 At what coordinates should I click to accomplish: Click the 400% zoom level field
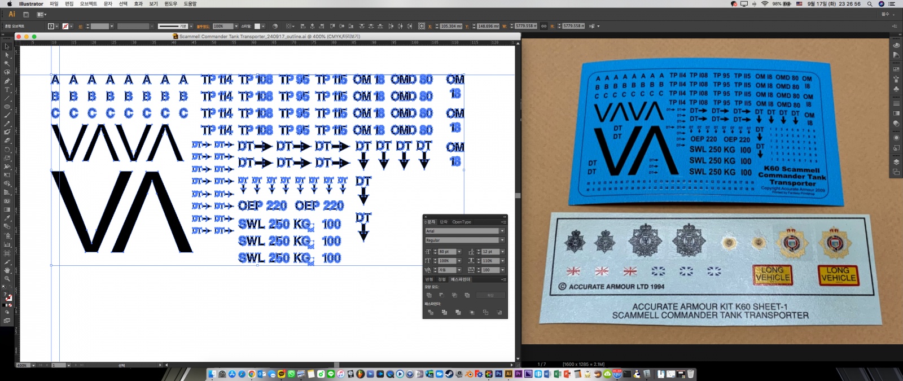tap(23, 365)
